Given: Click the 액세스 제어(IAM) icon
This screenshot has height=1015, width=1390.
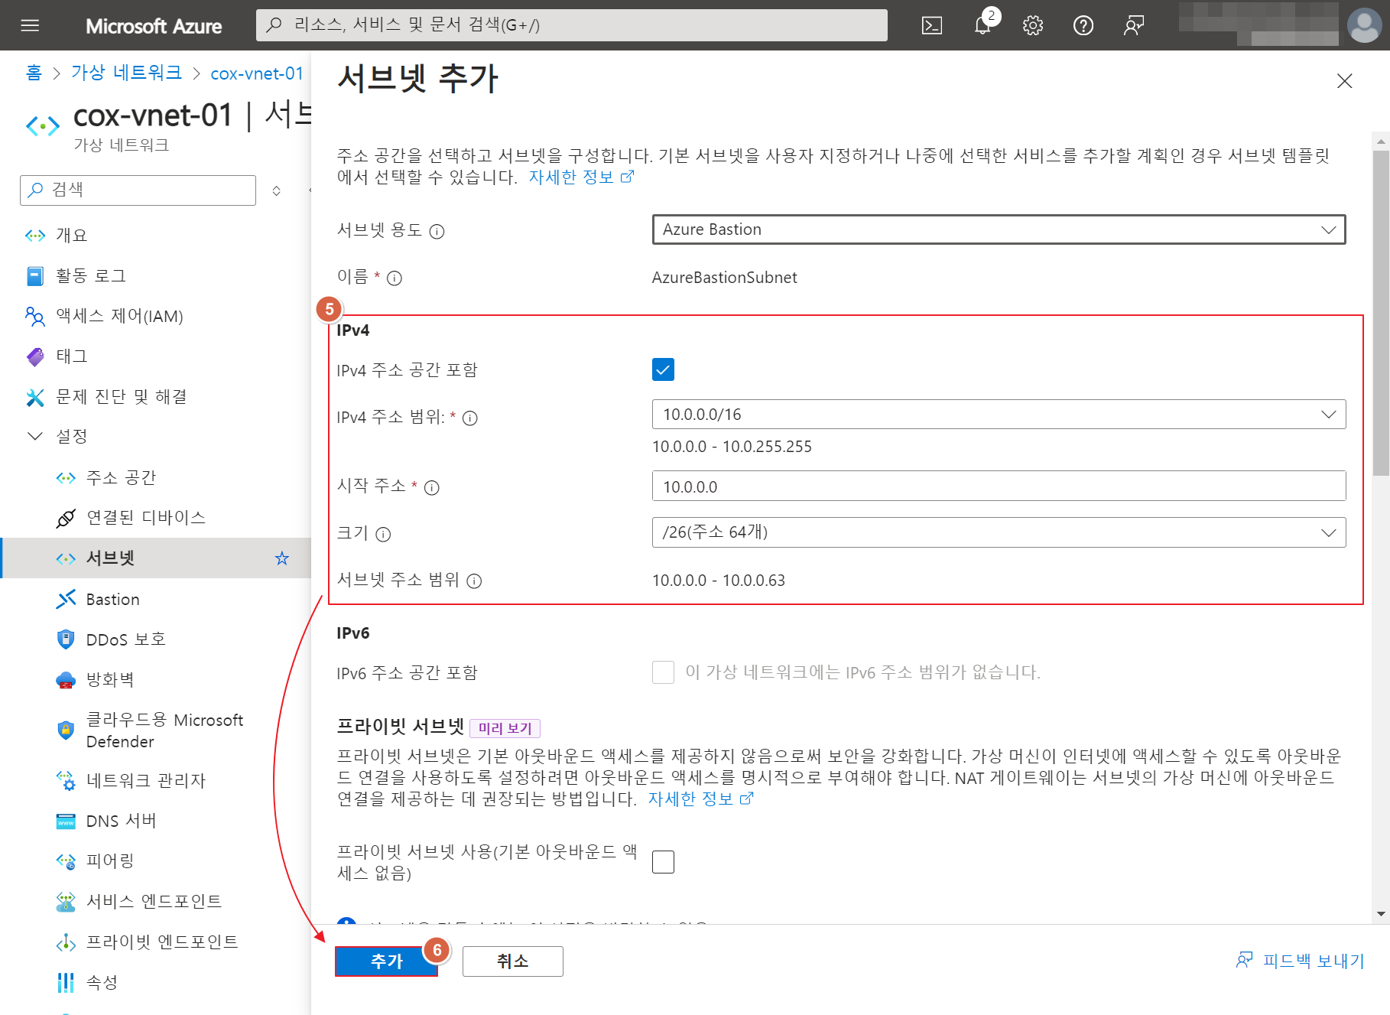Looking at the screenshot, I should [35, 316].
